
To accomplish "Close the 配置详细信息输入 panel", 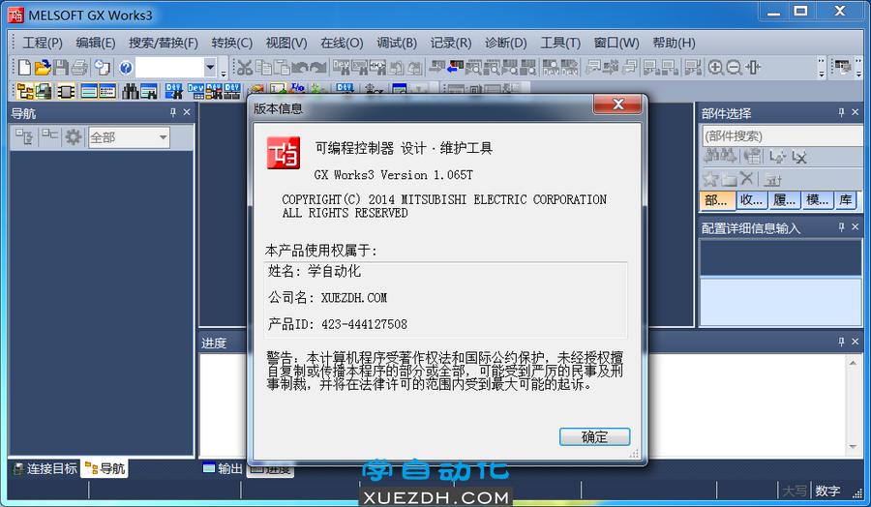I will 855,227.
